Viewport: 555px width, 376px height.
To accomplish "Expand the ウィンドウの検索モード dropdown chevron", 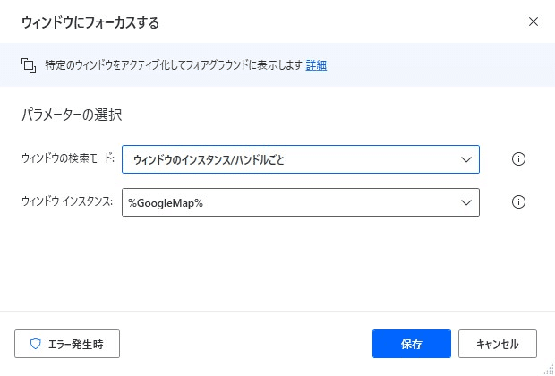I will coord(466,159).
